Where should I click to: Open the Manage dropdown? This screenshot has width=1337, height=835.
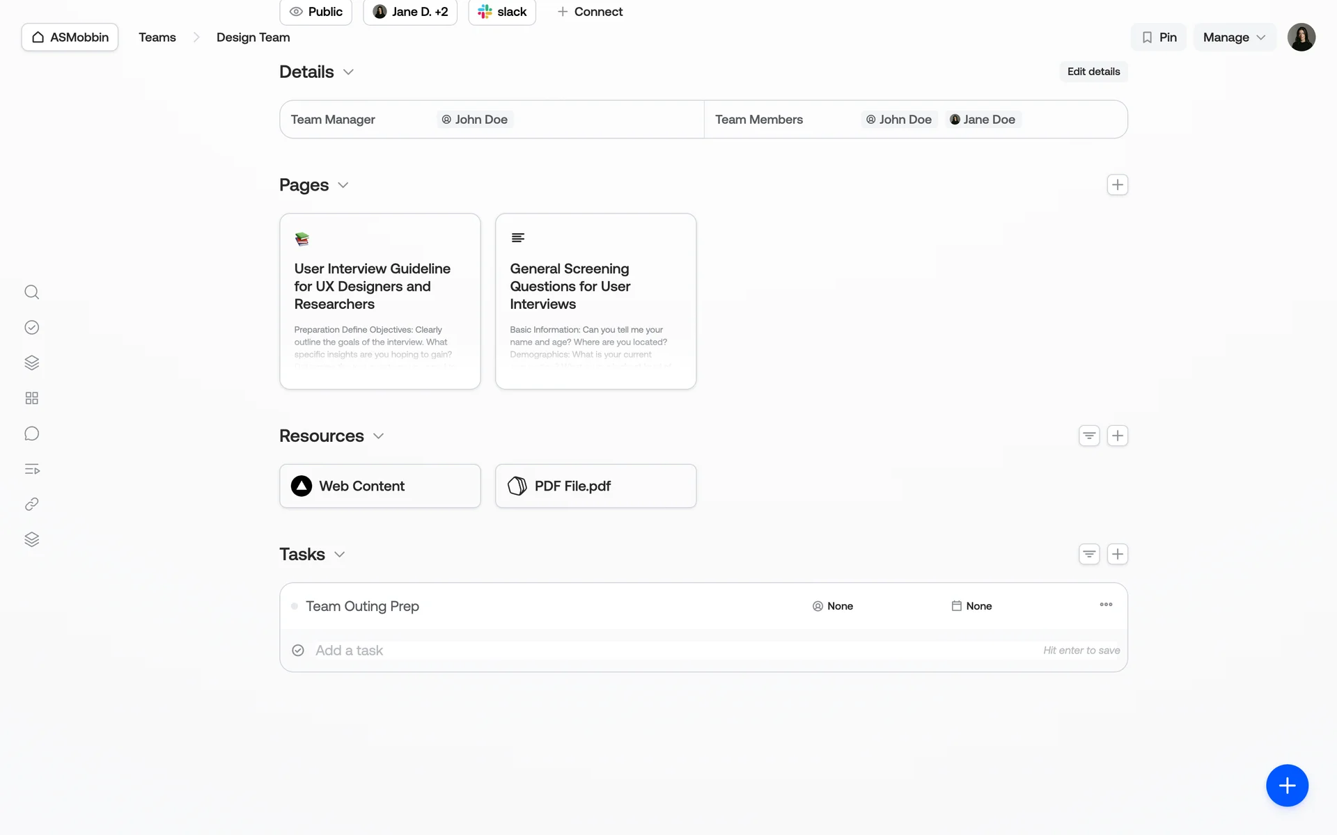click(x=1234, y=38)
